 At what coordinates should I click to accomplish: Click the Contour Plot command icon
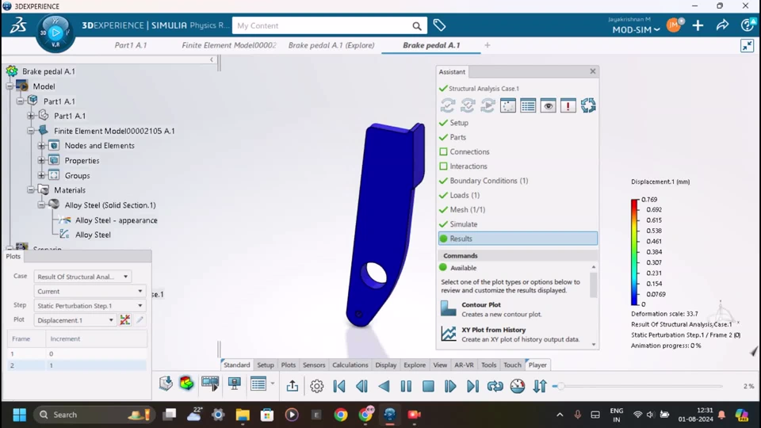tap(449, 308)
